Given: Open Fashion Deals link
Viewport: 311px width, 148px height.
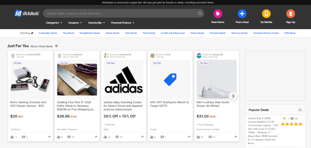Looking at the screenshot, I should 218,33.
